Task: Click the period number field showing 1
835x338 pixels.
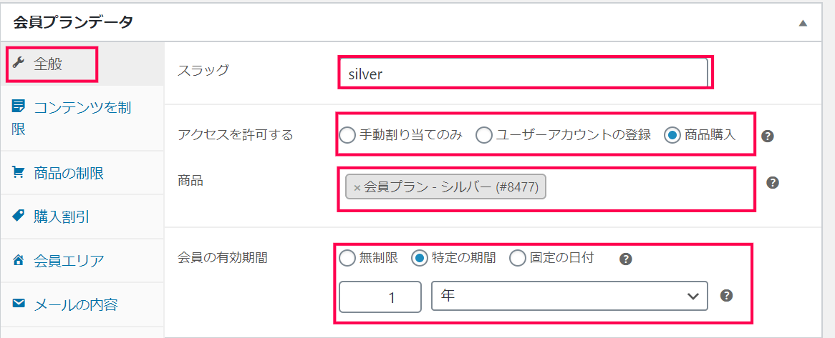Action: pyautogui.click(x=380, y=296)
